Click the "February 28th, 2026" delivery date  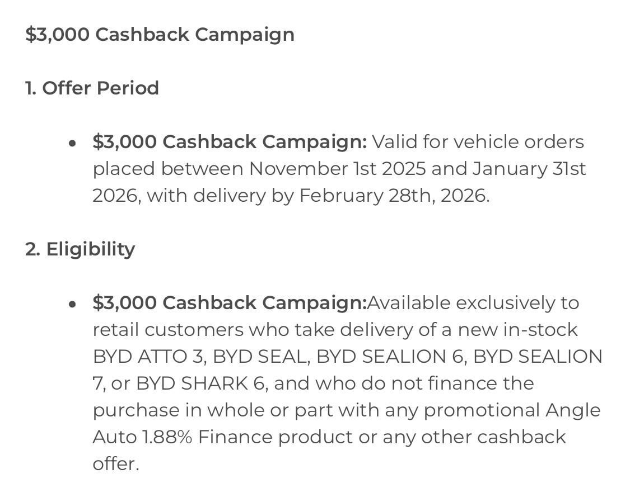tap(394, 196)
